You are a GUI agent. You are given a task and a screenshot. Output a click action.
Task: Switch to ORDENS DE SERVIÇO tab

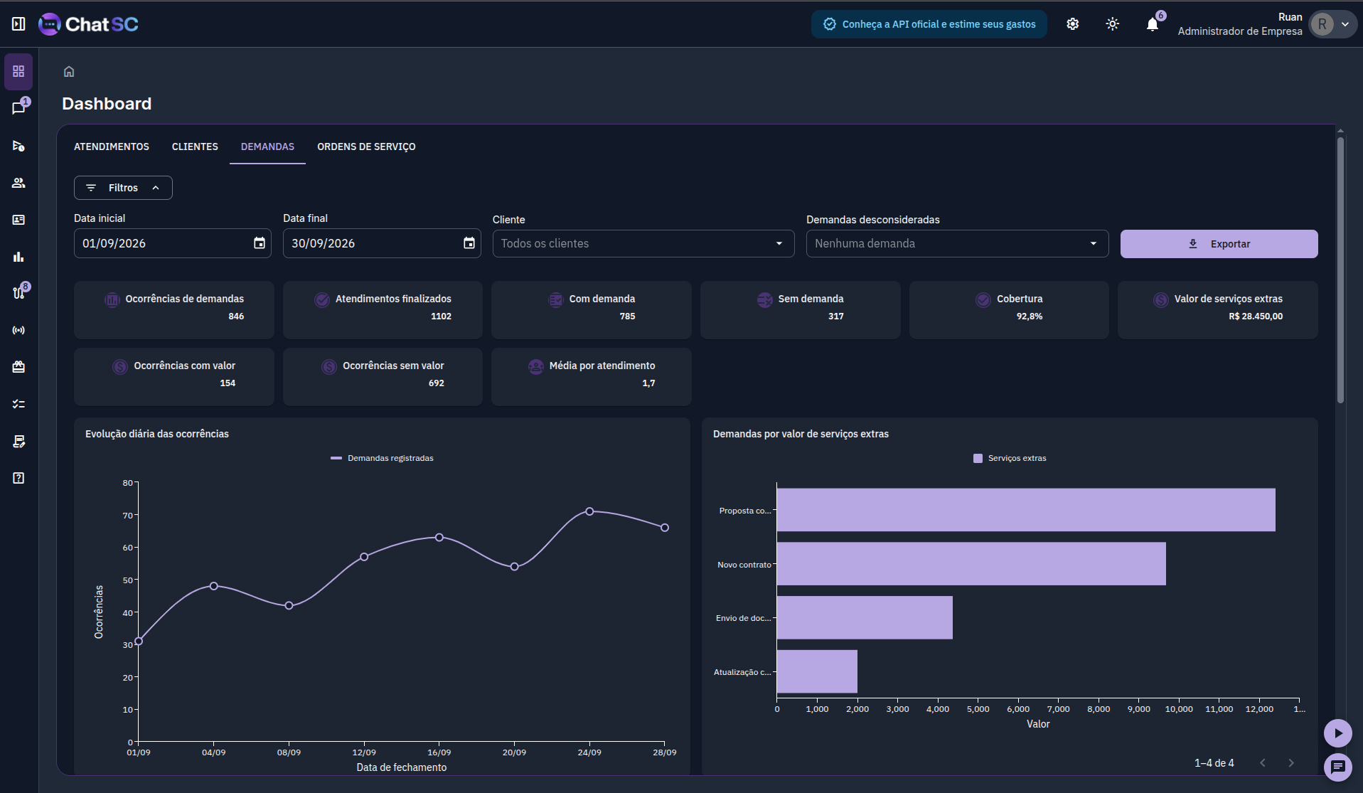click(x=366, y=147)
